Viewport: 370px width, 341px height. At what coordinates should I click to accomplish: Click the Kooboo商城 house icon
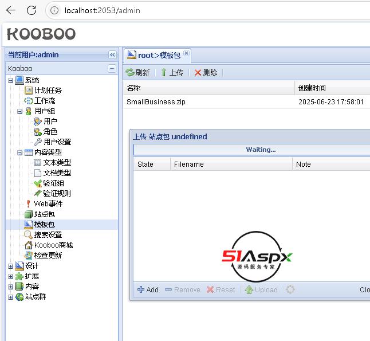(29, 245)
